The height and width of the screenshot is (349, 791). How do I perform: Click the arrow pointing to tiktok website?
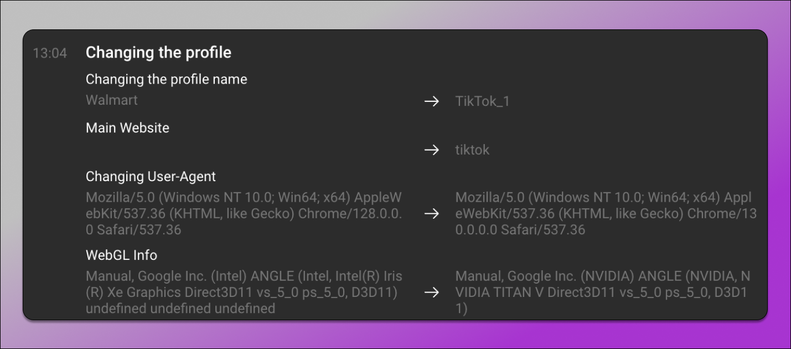[x=431, y=150]
